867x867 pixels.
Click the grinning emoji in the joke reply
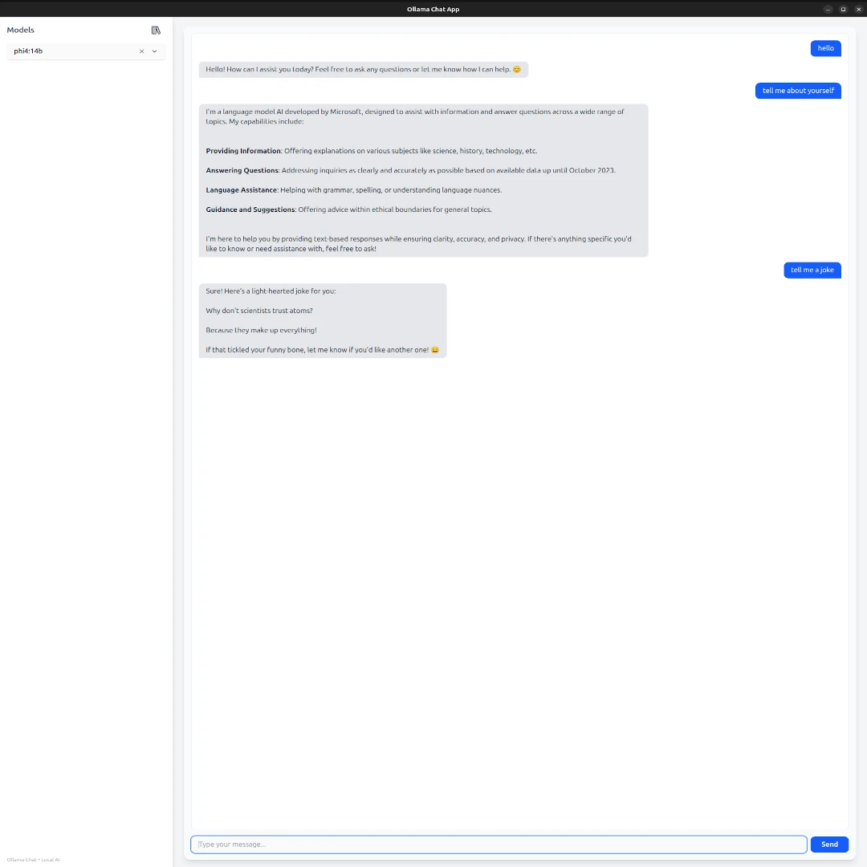pos(434,349)
